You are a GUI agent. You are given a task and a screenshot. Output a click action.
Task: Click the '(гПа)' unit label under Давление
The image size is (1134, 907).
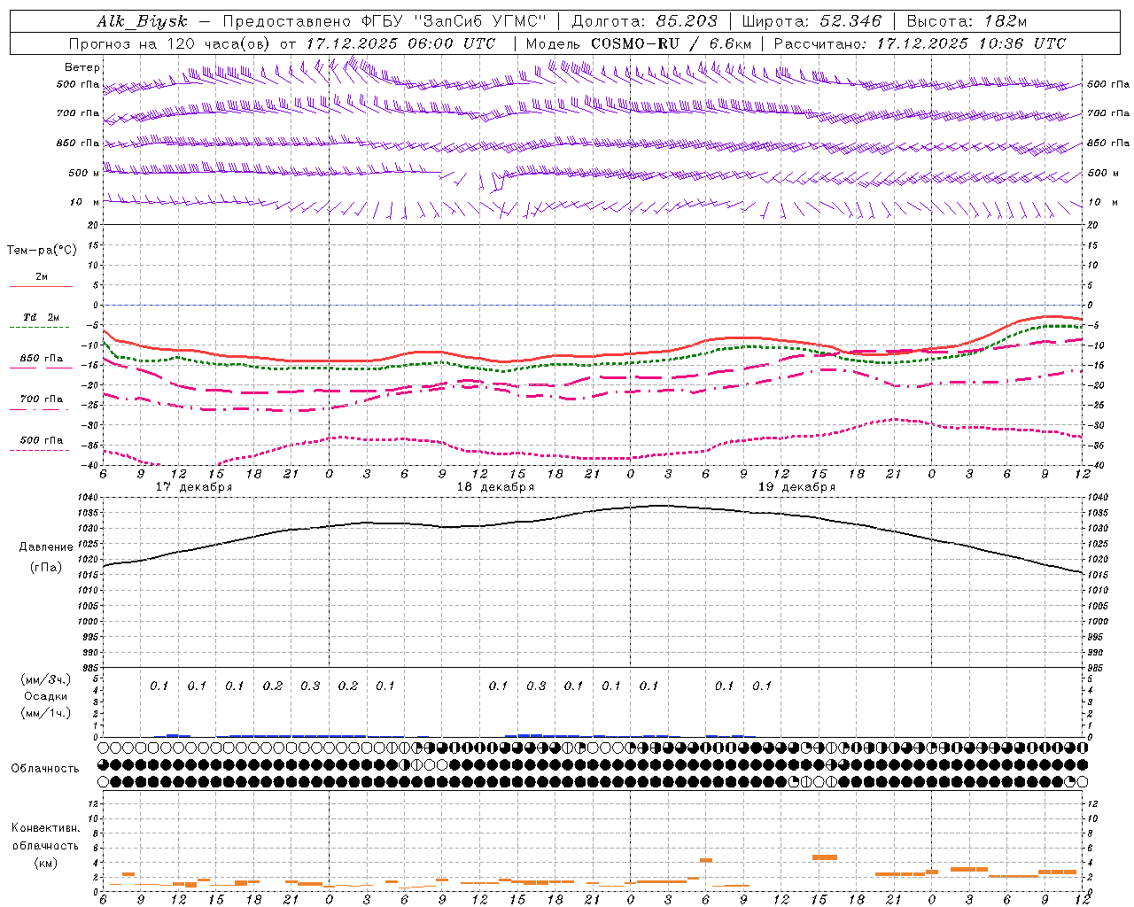pos(46,567)
